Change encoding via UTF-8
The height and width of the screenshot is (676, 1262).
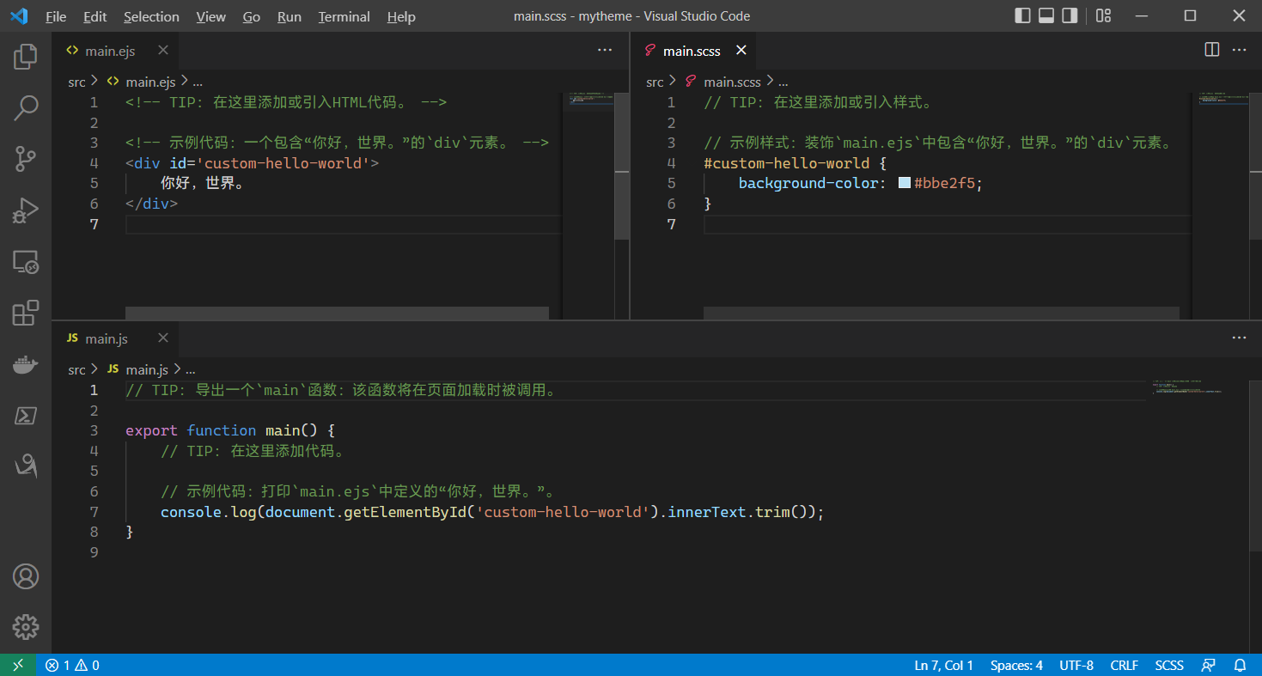pyautogui.click(x=1076, y=665)
